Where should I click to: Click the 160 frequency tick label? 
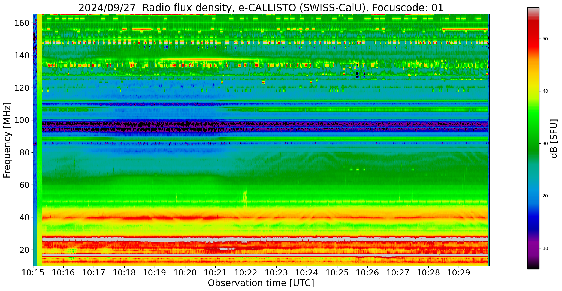tap(22, 23)
